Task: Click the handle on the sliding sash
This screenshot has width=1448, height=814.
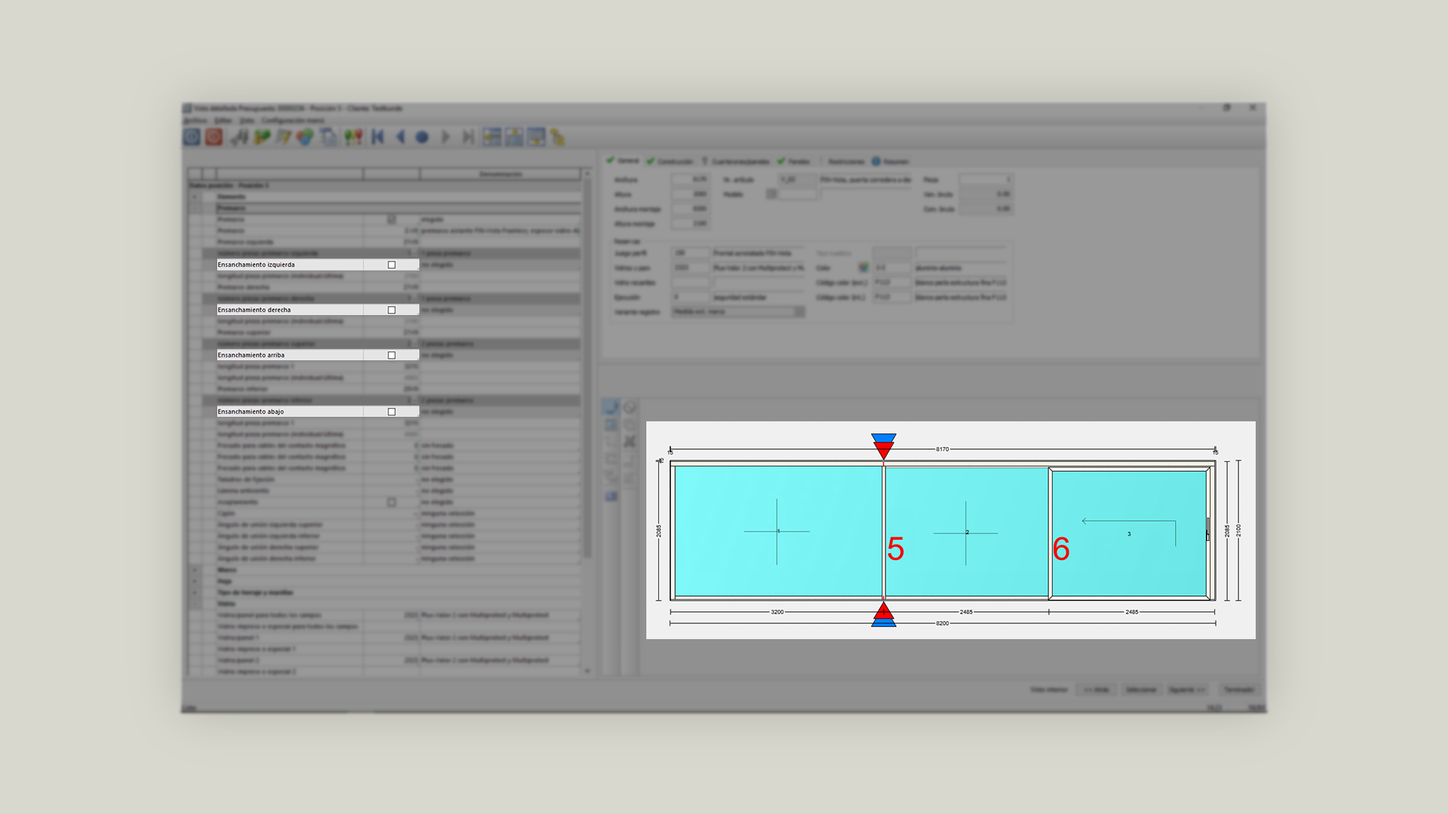Action: coord(1207,529)
